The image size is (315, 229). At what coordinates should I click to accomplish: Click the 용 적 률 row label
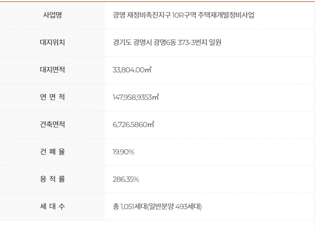point(52,179)
